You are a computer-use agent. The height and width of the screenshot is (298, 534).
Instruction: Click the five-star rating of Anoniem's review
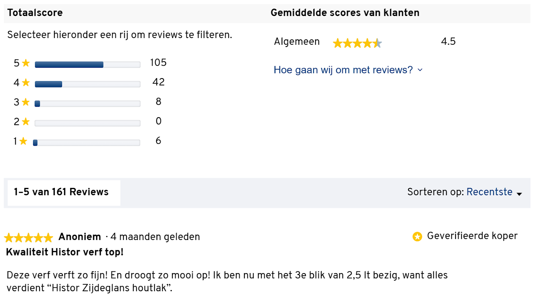pyautogui.click(x=28, y=238)
